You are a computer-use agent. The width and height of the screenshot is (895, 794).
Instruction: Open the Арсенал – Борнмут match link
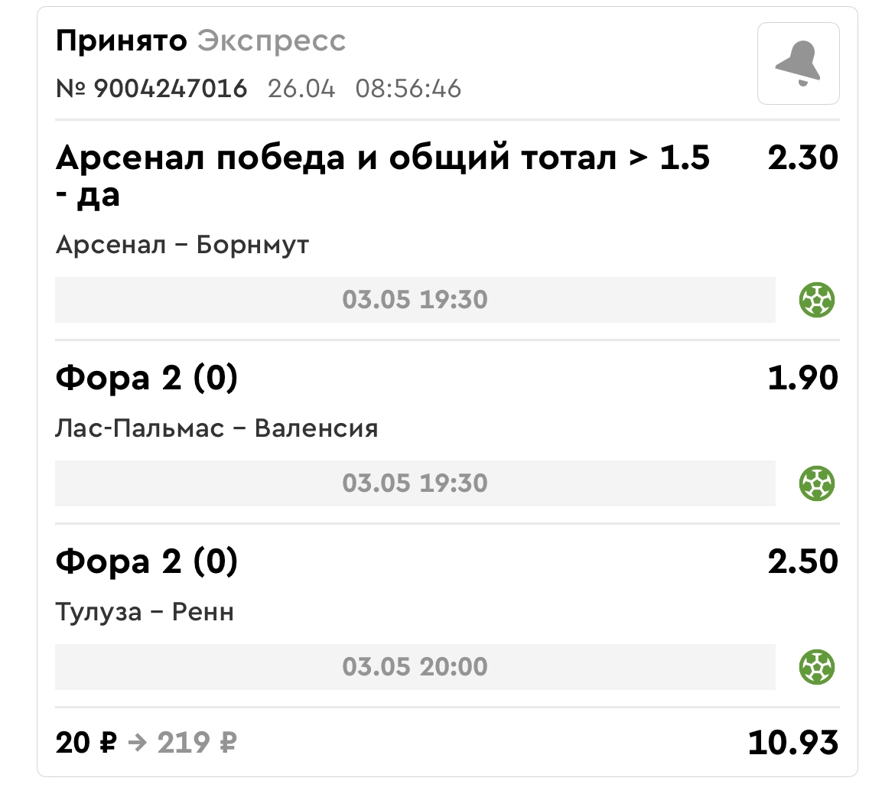click(x=182, y=245)
